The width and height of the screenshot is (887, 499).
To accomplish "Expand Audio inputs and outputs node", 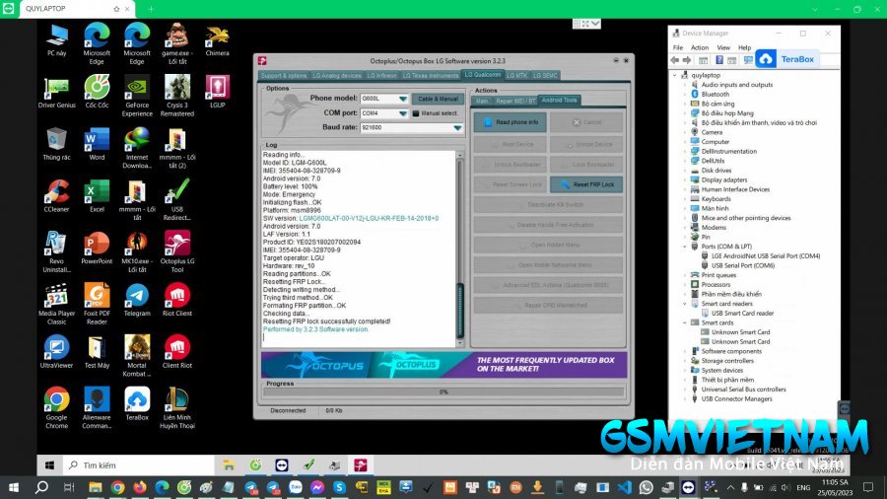I will pyautogui.click(x=685, y=85).
